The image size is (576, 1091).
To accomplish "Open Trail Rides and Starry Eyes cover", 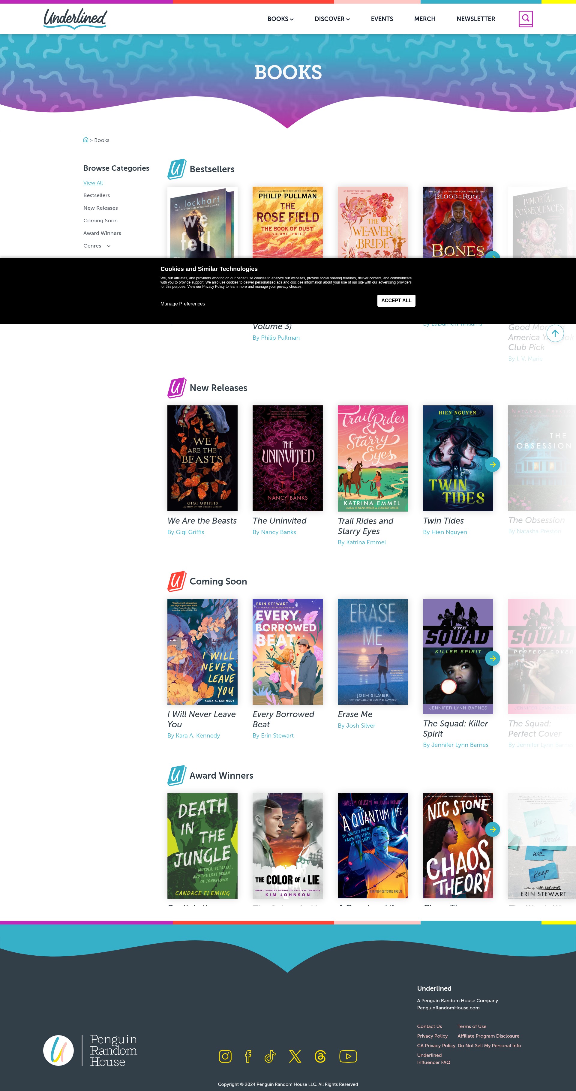I will tap(373, 458).
